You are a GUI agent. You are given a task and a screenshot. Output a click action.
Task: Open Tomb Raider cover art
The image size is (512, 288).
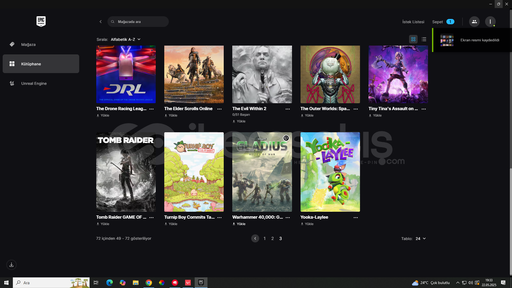(x=126, y=172)
